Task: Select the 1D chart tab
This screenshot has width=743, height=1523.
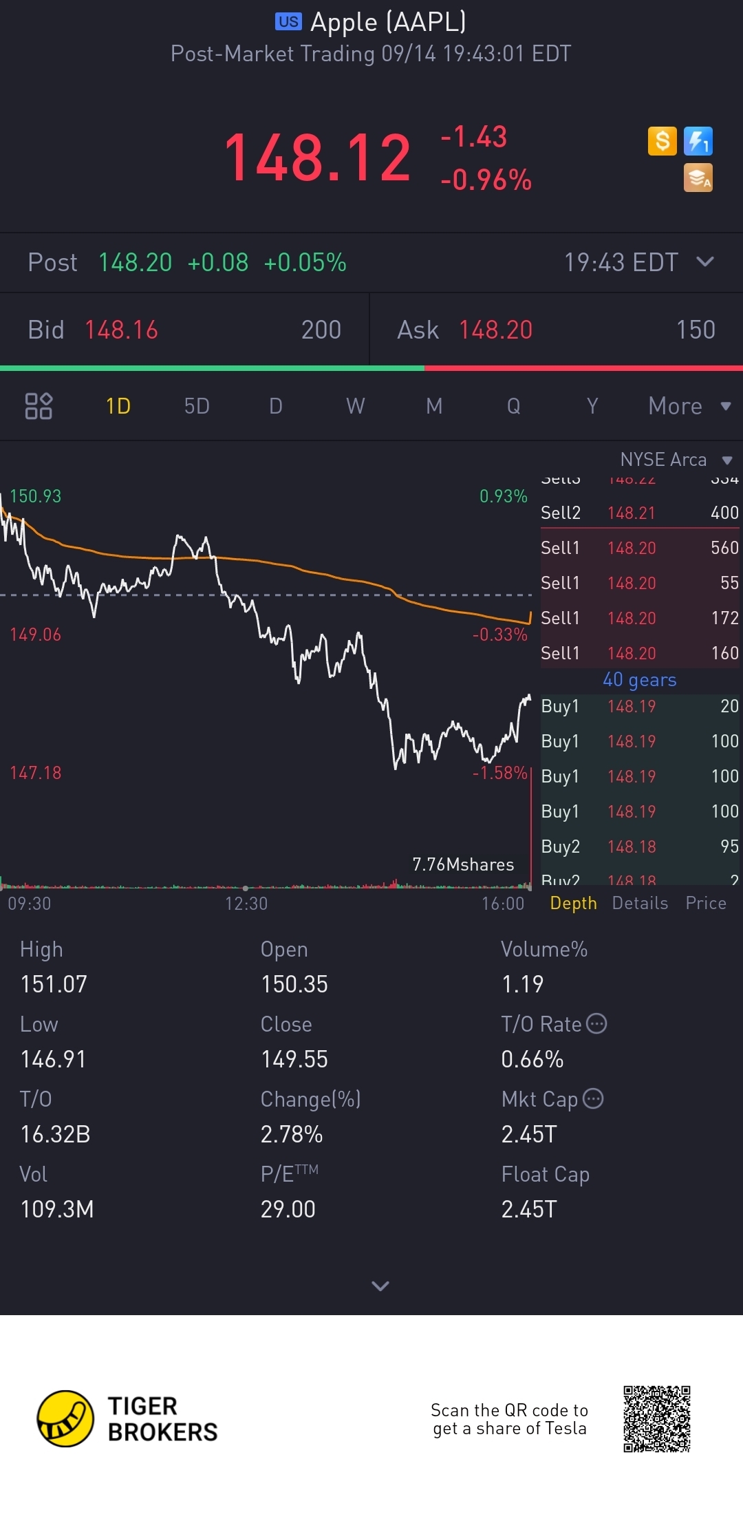Action: [118, 406]
